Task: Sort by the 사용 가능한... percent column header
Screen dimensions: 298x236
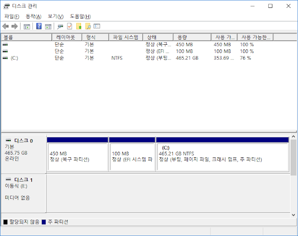Action: coord(255,37)
